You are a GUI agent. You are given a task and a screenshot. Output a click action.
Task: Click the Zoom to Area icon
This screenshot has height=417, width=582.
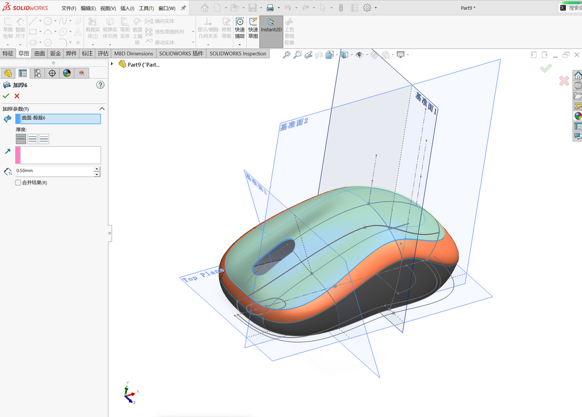point(297,55)
